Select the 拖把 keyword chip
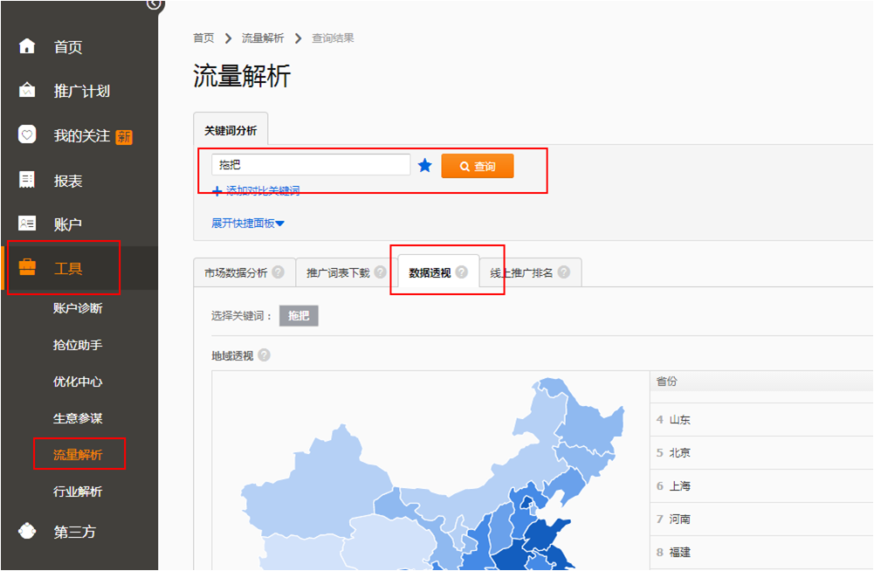 pos(299,315)
